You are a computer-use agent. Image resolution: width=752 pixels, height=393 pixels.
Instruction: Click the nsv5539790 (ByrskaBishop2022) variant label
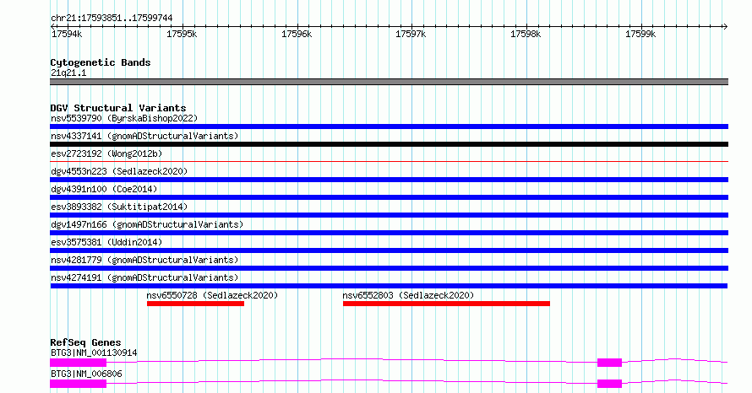coord(124,118)
